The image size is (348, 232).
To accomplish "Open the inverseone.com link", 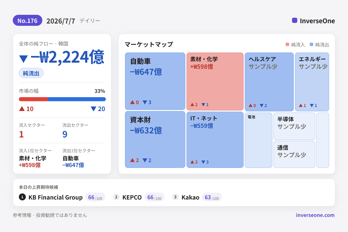I will point(315,215).
